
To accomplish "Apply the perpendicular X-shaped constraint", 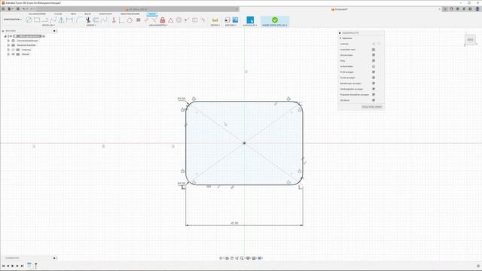I will pos(154,20).
